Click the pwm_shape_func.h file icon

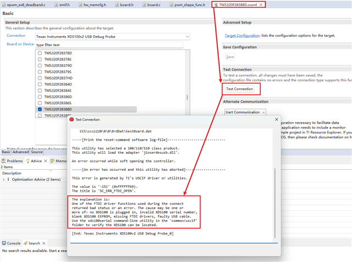(x=171, y=5)
